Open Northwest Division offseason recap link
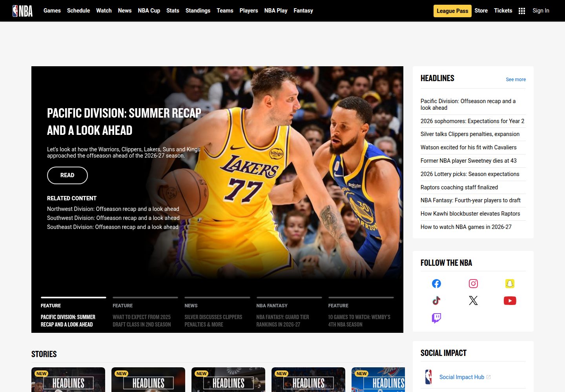 113,209
